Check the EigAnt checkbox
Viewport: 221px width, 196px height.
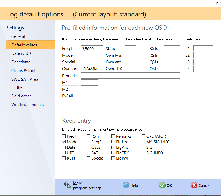[113, 147]
